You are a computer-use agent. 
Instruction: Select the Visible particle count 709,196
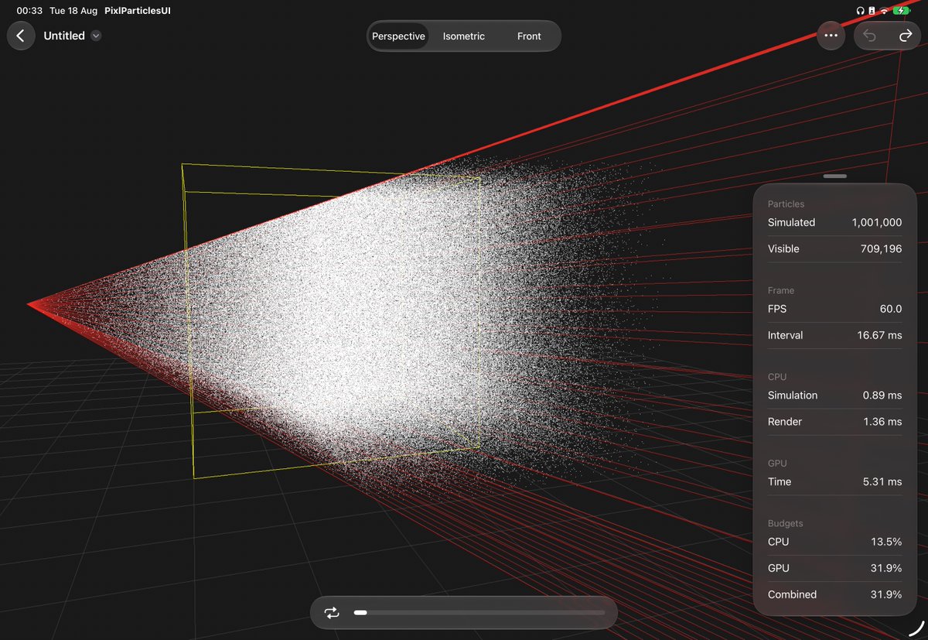[881, 248]
